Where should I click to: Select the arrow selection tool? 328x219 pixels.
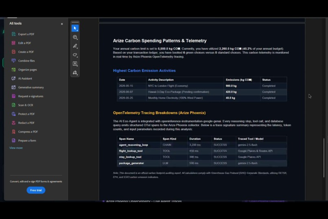(75, 28)
